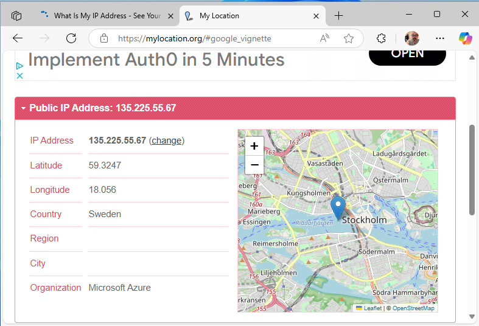Go back to previous page
The width and height of the screenshot is (479, 326).
tap(18, 38)
